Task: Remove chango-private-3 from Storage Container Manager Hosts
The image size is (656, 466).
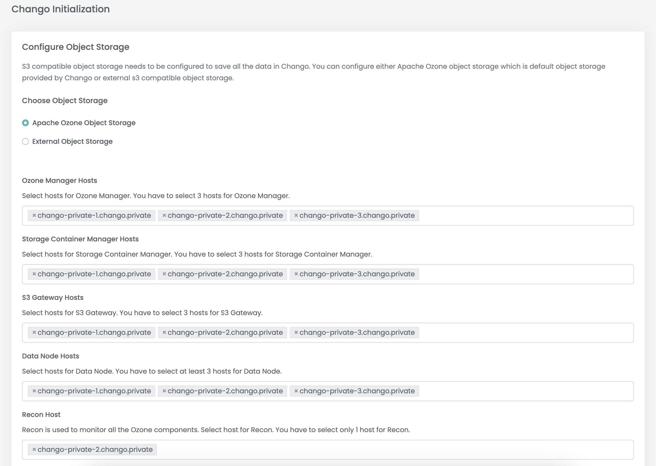Action: (296, 274)
